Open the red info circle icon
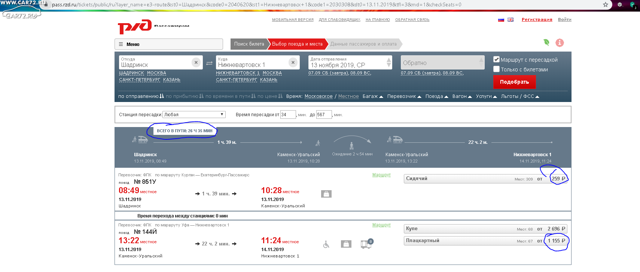 click(560, 43)
